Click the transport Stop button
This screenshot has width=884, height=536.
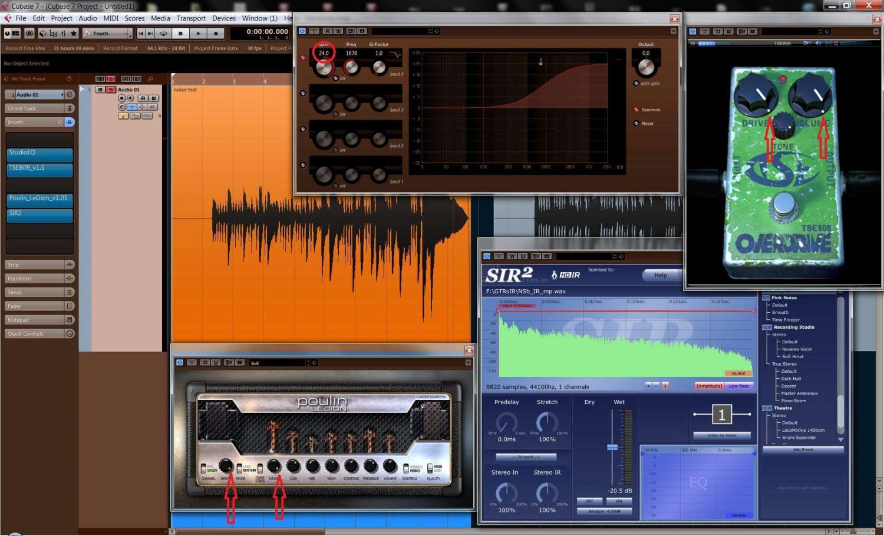(181, 34)
